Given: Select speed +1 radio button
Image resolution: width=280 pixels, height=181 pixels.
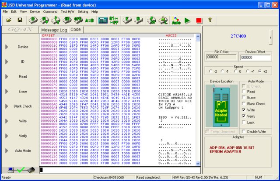Looking at the screenshot, I should point(248,71).
